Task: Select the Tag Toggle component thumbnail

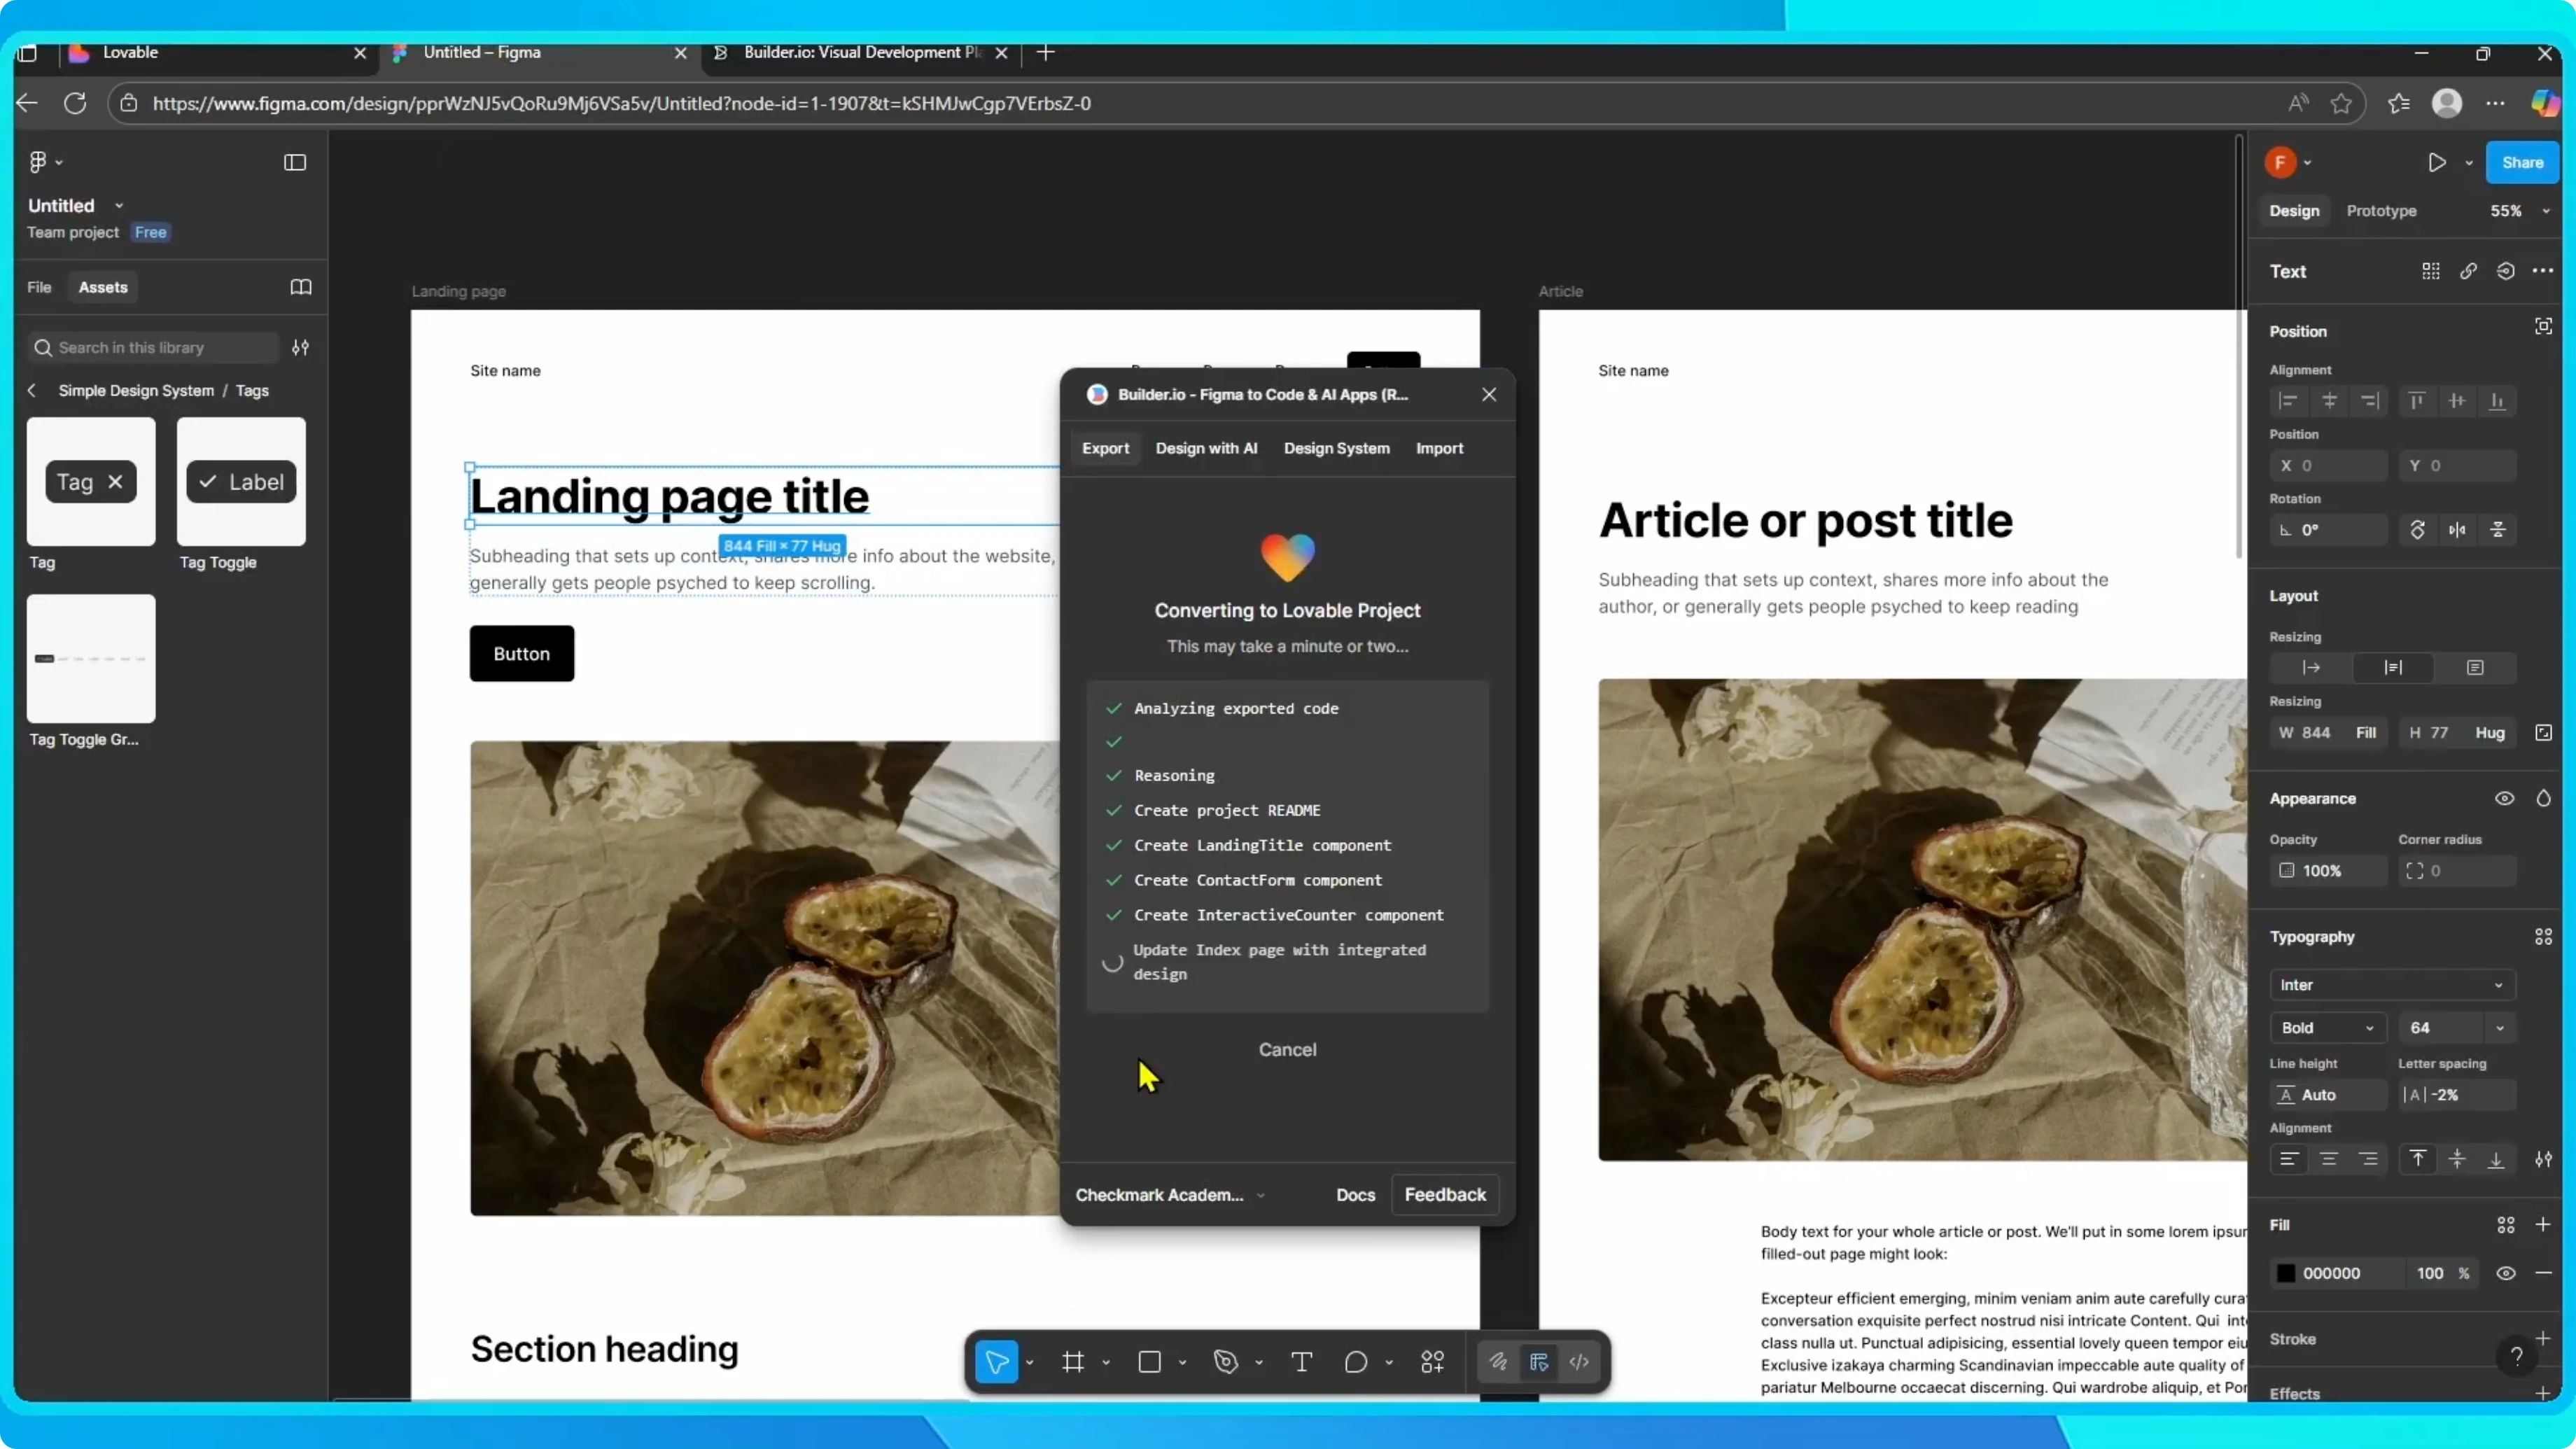Action: (x=241, y=481)
